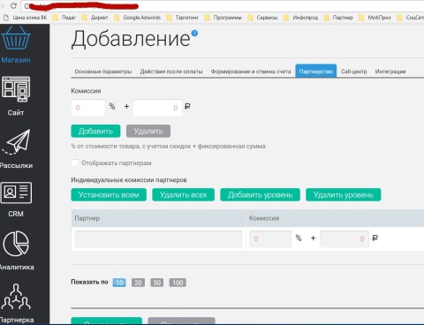This screenshot has width=424, height=325.
Task: Open the Таргетинг bookmark folder
Action: pos(182,18)
